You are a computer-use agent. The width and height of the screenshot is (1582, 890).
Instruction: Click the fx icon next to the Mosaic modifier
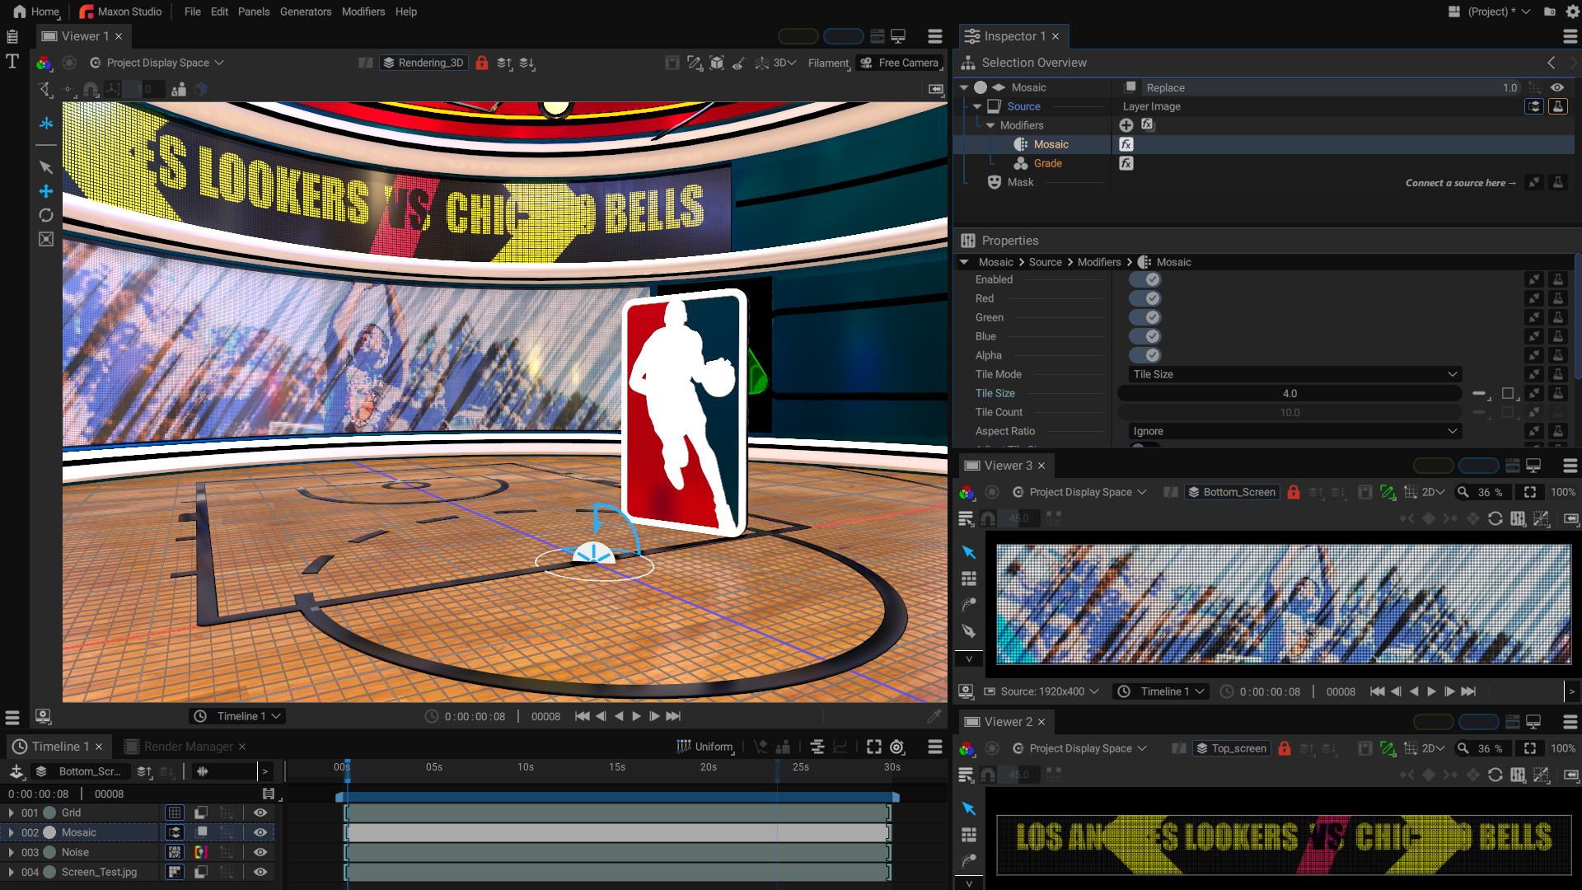pos(1126,144)
